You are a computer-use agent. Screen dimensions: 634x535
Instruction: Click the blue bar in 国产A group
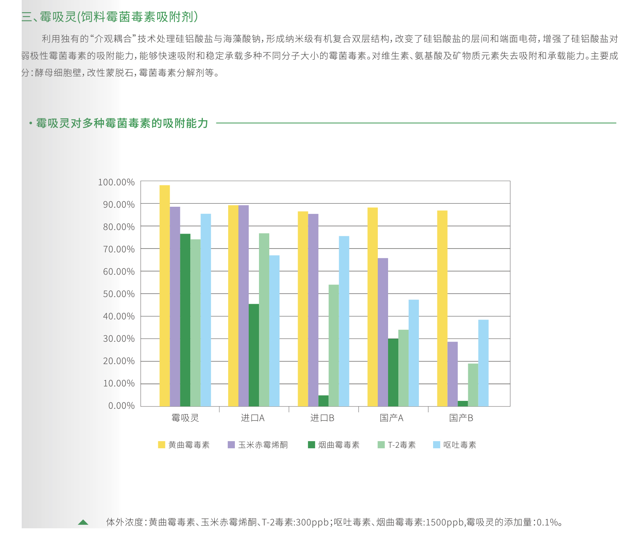414,353
